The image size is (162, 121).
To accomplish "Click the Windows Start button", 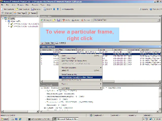I will coord(5,119).
